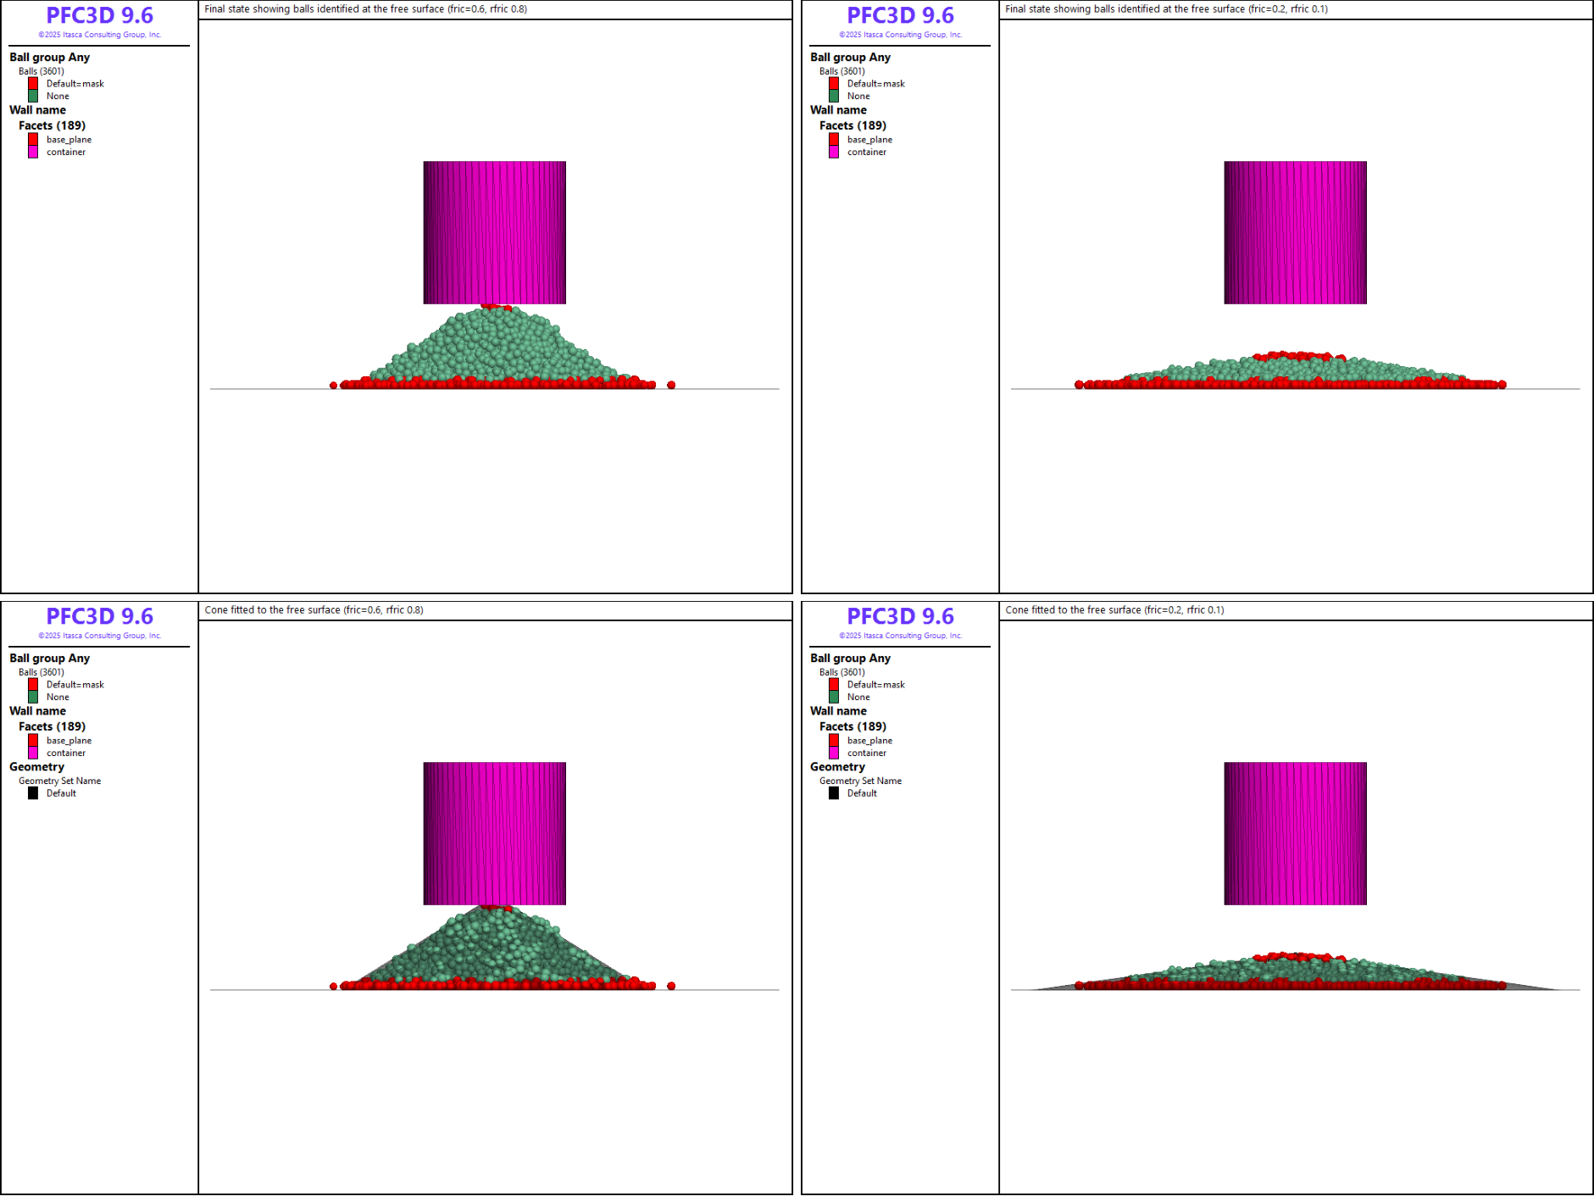Click the title 'Final state showing balls' for fric=0.6, rfric 0.8
Viewport: 1594px width, 1196px height.
(365, 9)
